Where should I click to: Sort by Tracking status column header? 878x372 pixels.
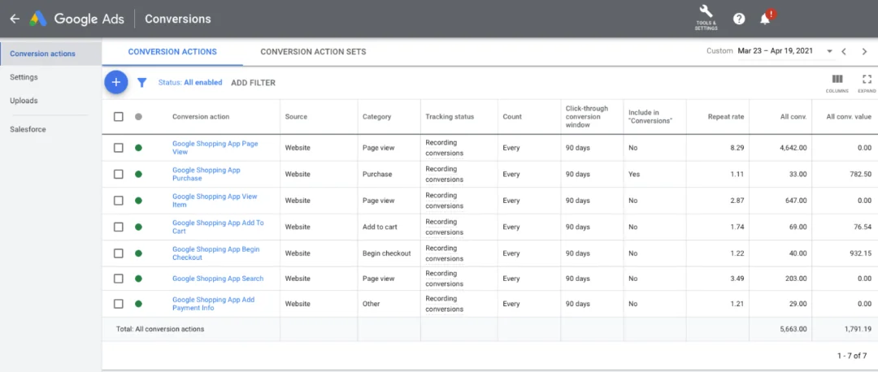(450, 116)
